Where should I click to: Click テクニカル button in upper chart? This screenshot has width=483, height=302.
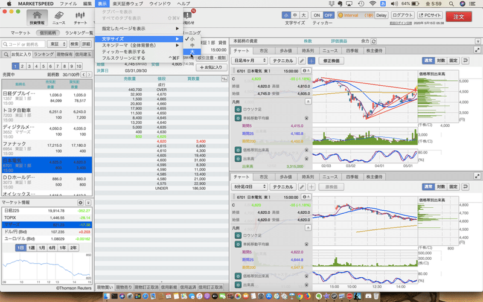point(283,61)
